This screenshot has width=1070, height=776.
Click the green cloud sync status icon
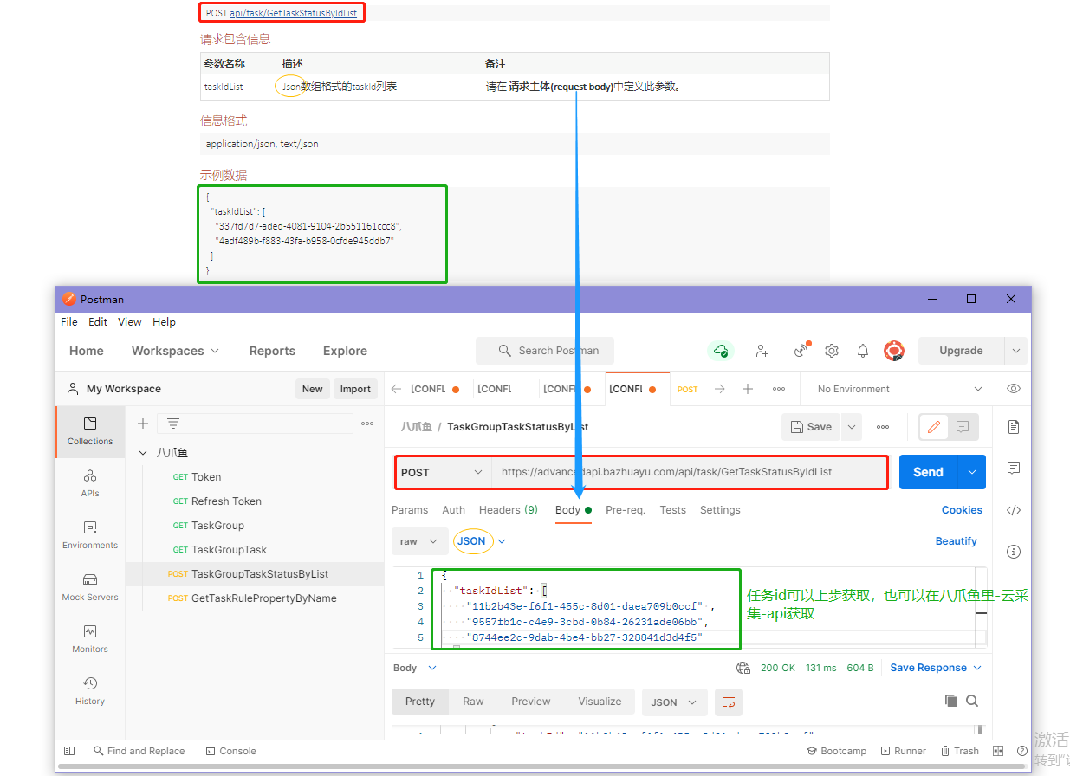pyautogui.click(x=721, y=351)
